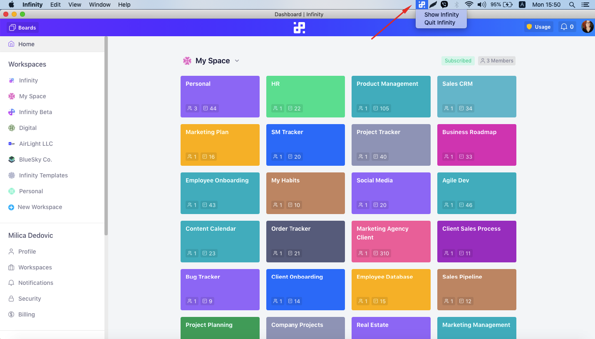Open the Sales Pipeline board
This screenshot has height=339, width=595.
pos(477,290)
